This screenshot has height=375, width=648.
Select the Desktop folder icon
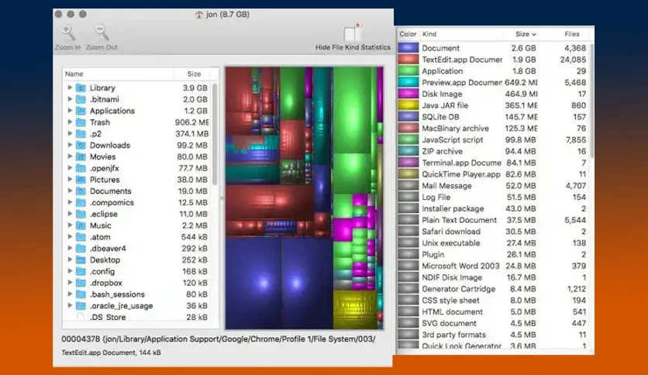coord(81,260)
